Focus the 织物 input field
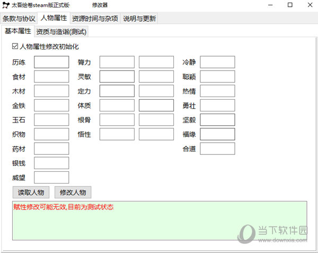This screenshot has height=253, width=318. pyautogui.click(x=51, y=134)
